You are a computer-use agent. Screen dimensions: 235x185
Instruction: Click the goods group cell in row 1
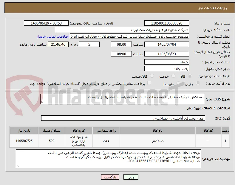[79, 141]
